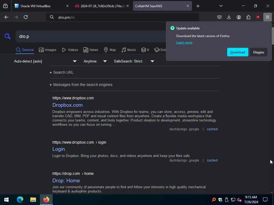Switch to Map search category
274x205 pixels.
point(110,50)
